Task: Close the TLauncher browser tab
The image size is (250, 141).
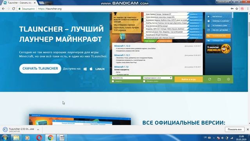Action: [35, 3]
